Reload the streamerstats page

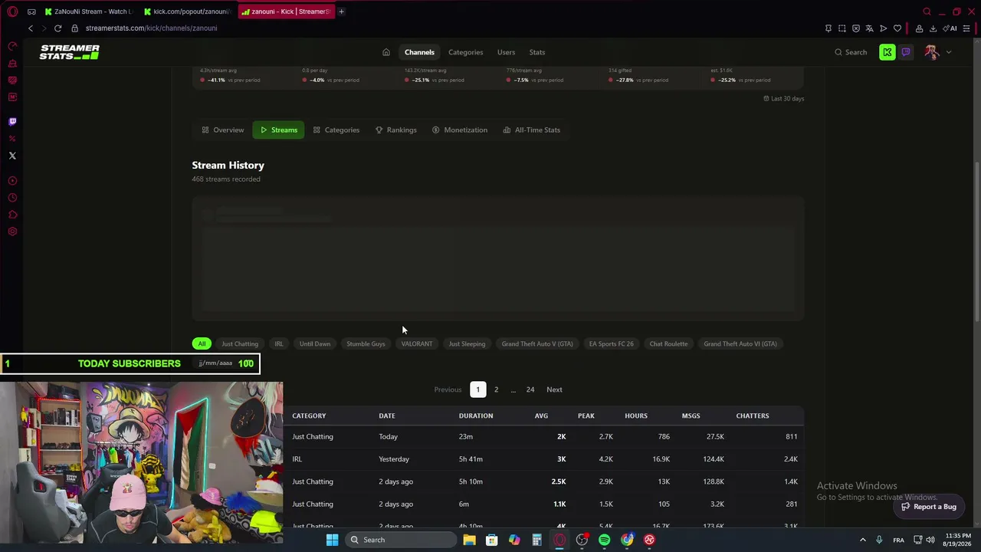(57, 28)
